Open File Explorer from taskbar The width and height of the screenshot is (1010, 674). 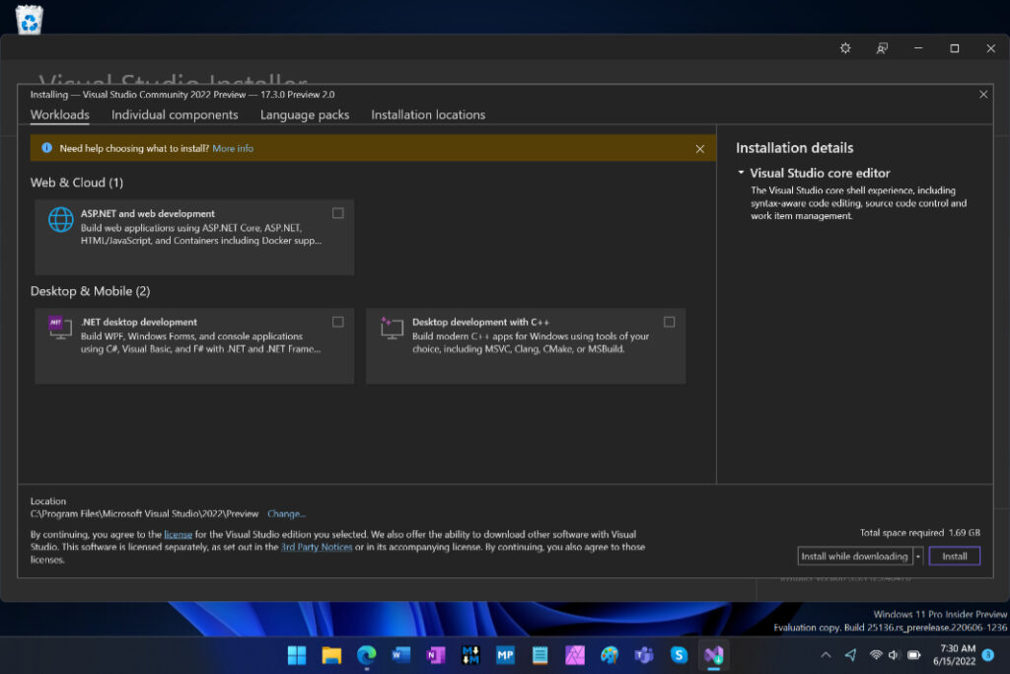pyautogui.click(x=331, y=655)
